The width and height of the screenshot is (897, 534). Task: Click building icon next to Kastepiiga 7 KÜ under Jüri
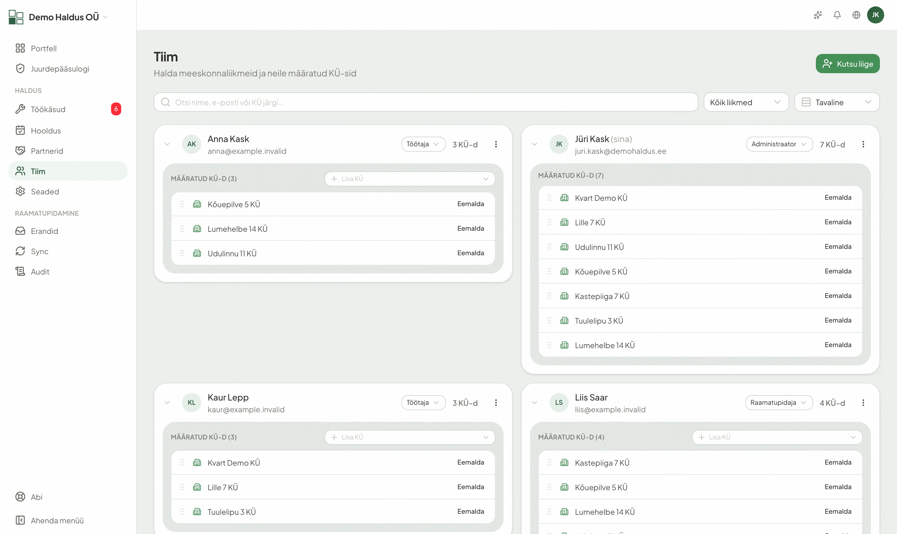564,296
